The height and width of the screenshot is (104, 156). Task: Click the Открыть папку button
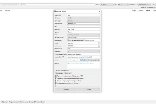click(x=24, y=102)
